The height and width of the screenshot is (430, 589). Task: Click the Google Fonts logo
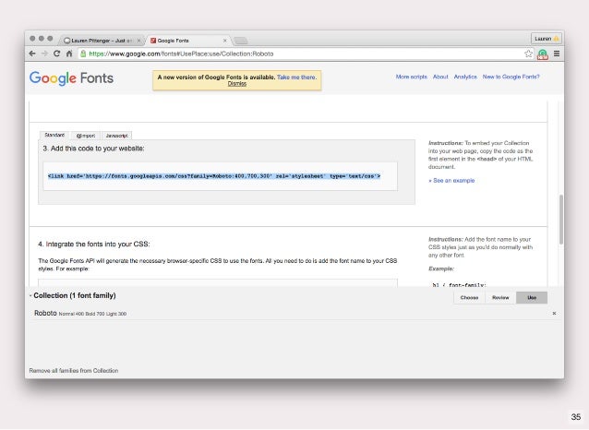(71, 78)
